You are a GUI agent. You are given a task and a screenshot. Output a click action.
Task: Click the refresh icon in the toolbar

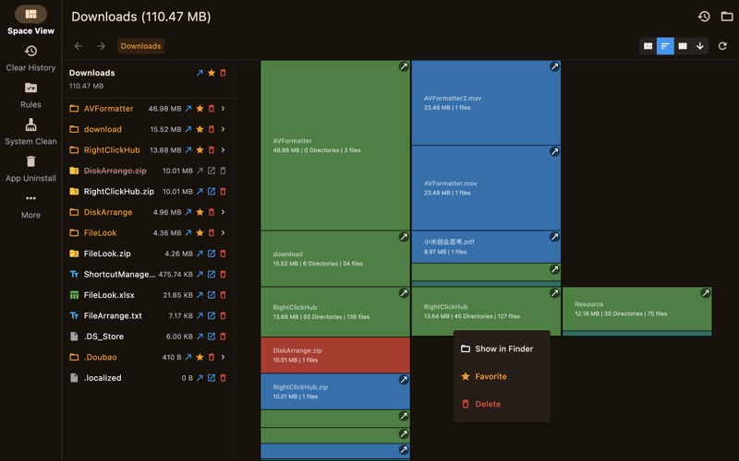click(722, 46)
